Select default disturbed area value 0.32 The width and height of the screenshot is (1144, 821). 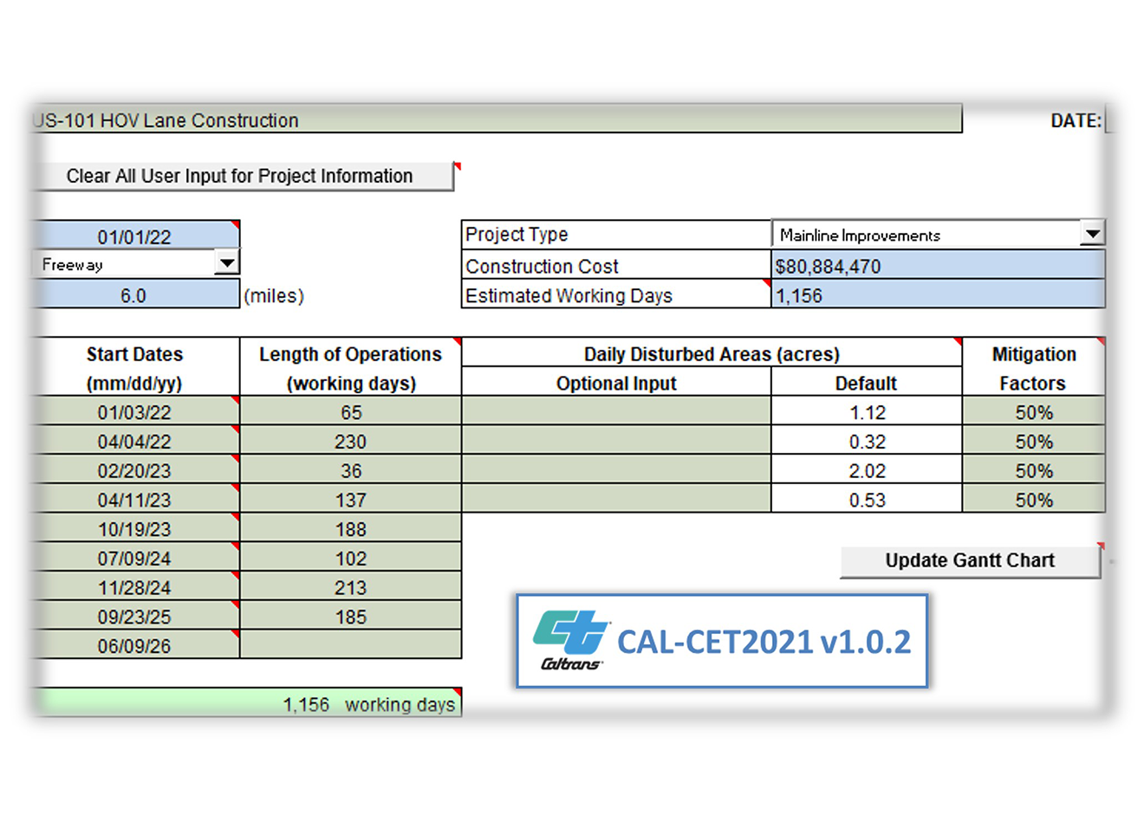[x=867, y=441]
